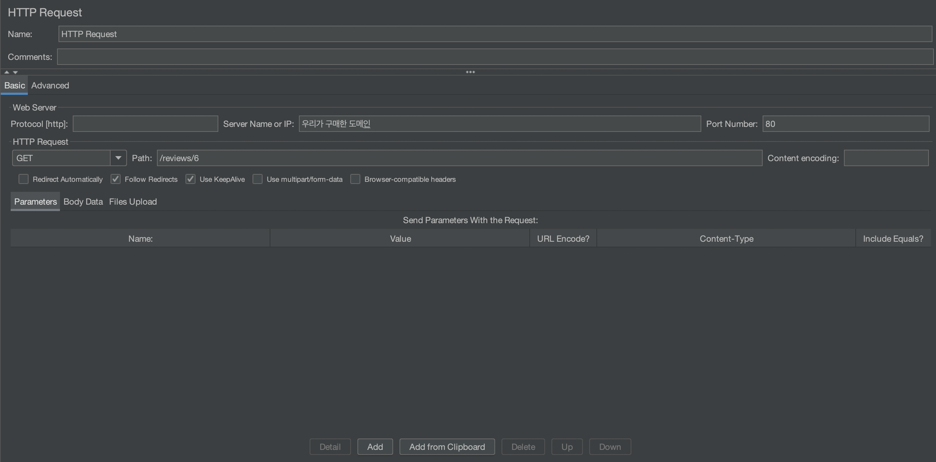Click the expand-down arrow on the divider
The image size is (936, 462).
tap(15, 72)
